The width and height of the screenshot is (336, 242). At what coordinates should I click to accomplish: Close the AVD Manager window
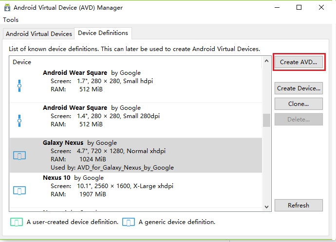coord(321,7)
